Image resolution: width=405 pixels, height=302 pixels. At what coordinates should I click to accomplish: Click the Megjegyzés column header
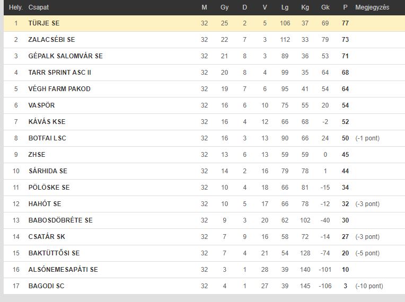coord(372,7)
